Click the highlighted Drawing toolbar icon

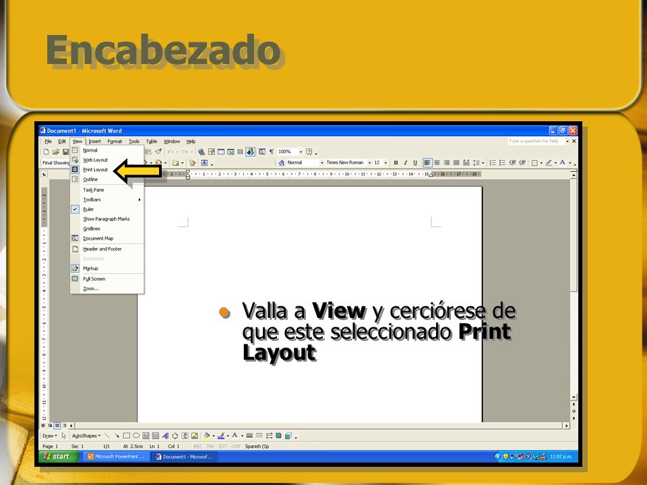click(x=250, y=152)
